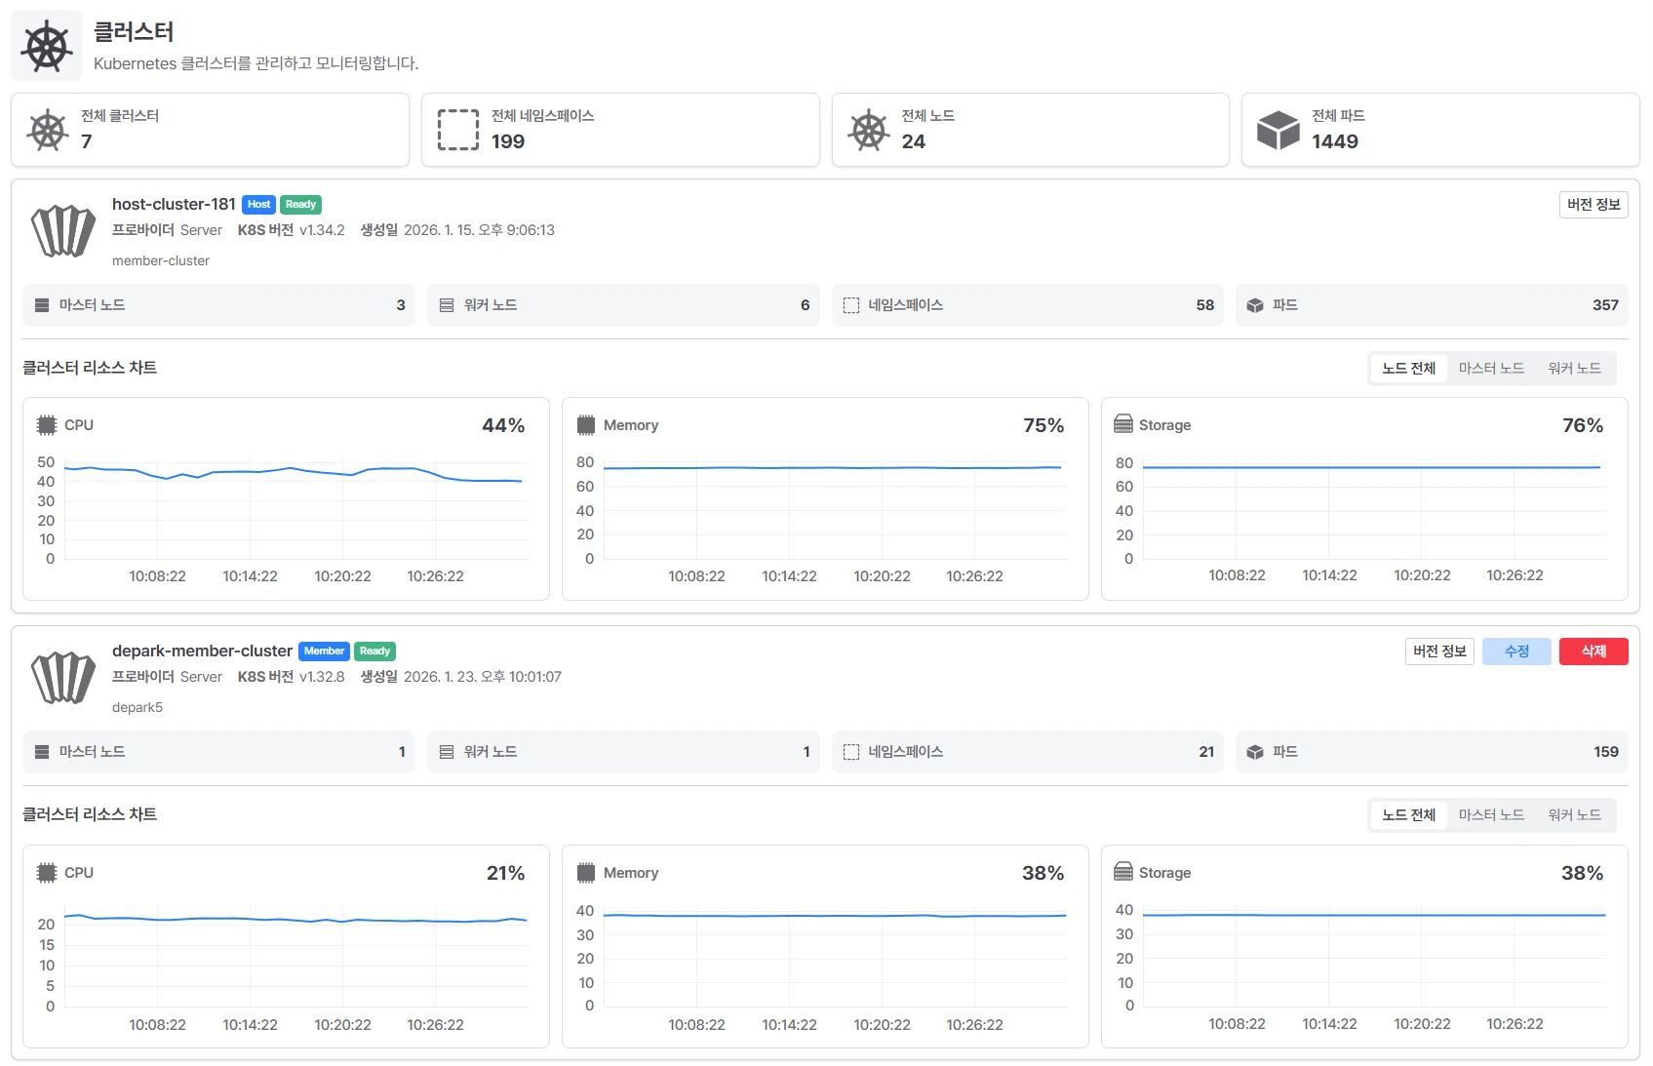Click the depark5 description text
Image resolution: width=1653 pixels, height=1066 pixels.
pos(138,707)
